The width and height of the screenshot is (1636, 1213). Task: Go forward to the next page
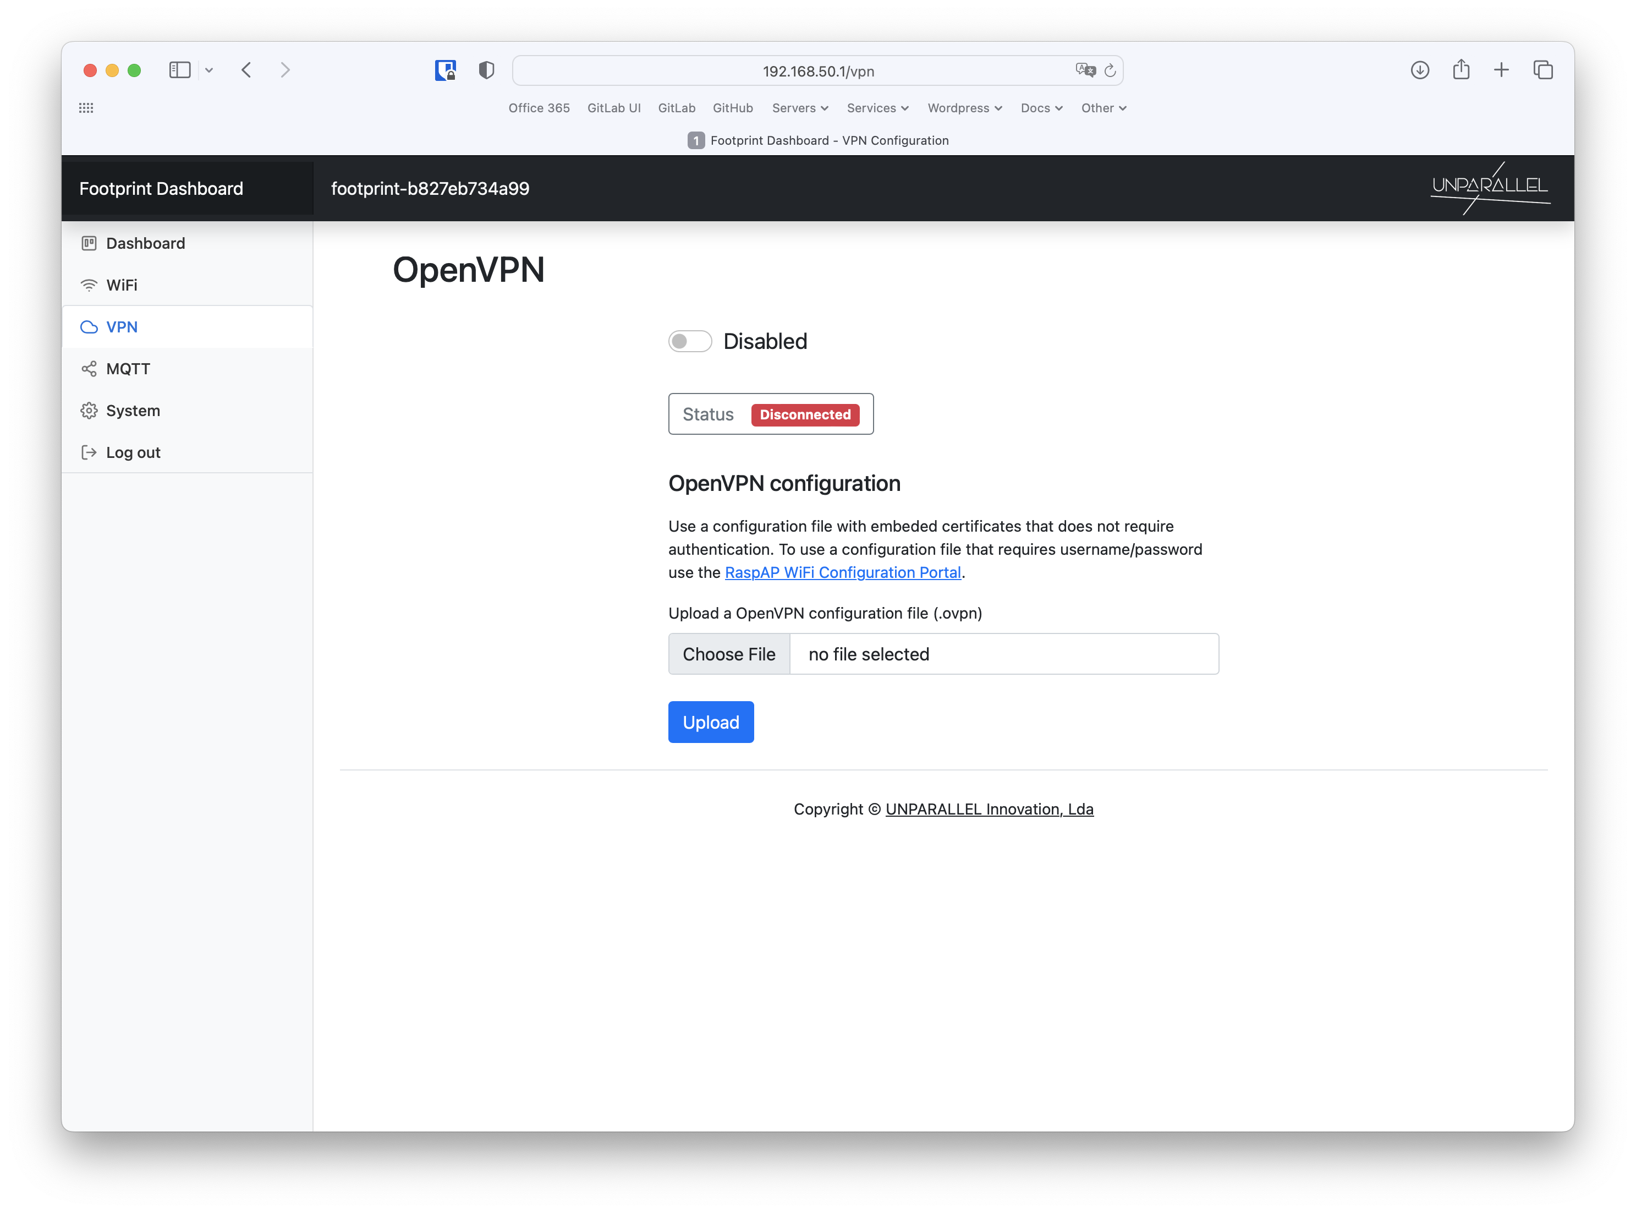tap(285, 70)
